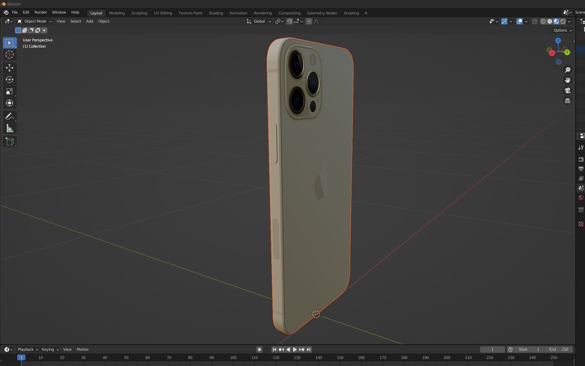Switch to the Geometry Nodes tab
The image size is (585, 366).
coord(322,13)
